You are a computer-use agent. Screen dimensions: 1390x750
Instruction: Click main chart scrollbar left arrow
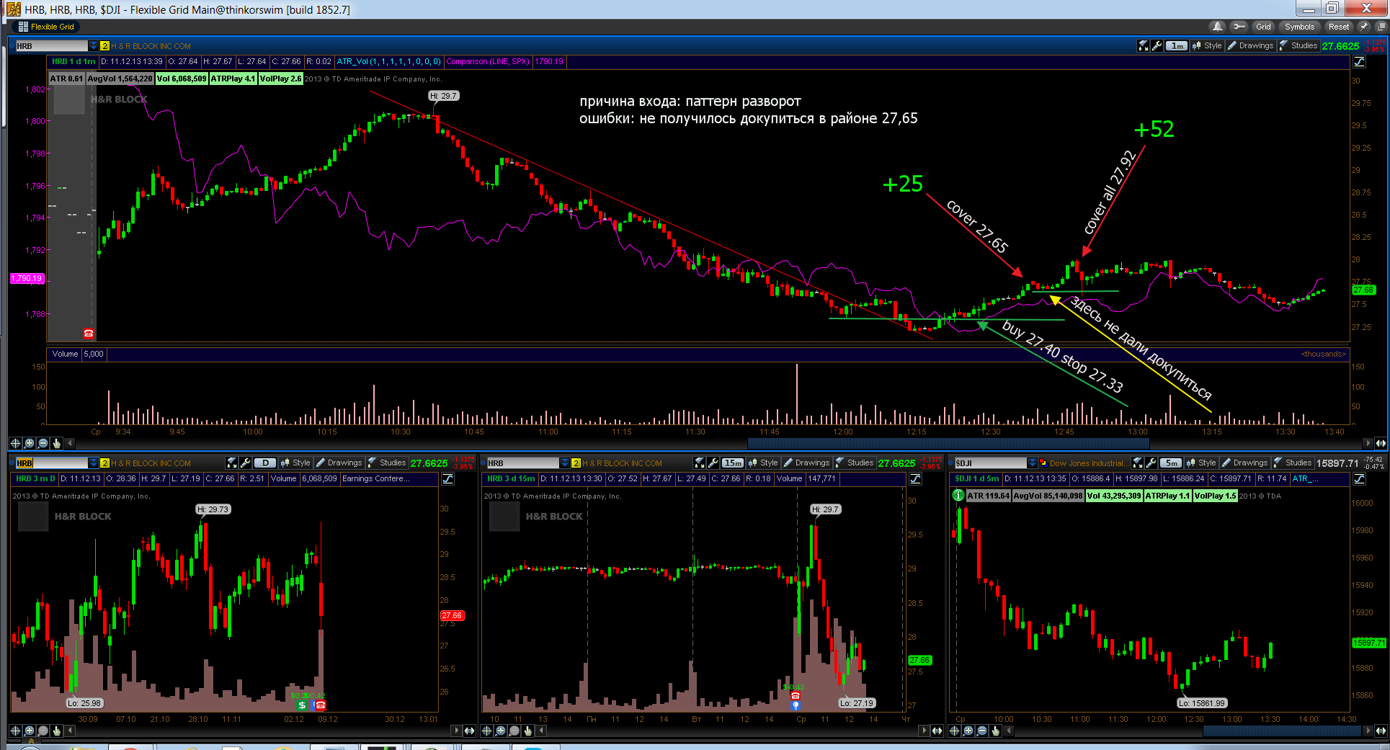click(71, 443)
